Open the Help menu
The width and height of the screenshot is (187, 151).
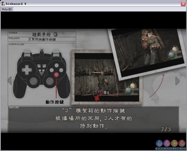tap(7, 9)
